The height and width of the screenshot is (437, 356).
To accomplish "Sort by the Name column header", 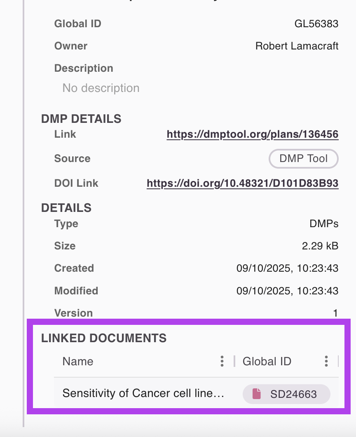I will coord(78,362).
